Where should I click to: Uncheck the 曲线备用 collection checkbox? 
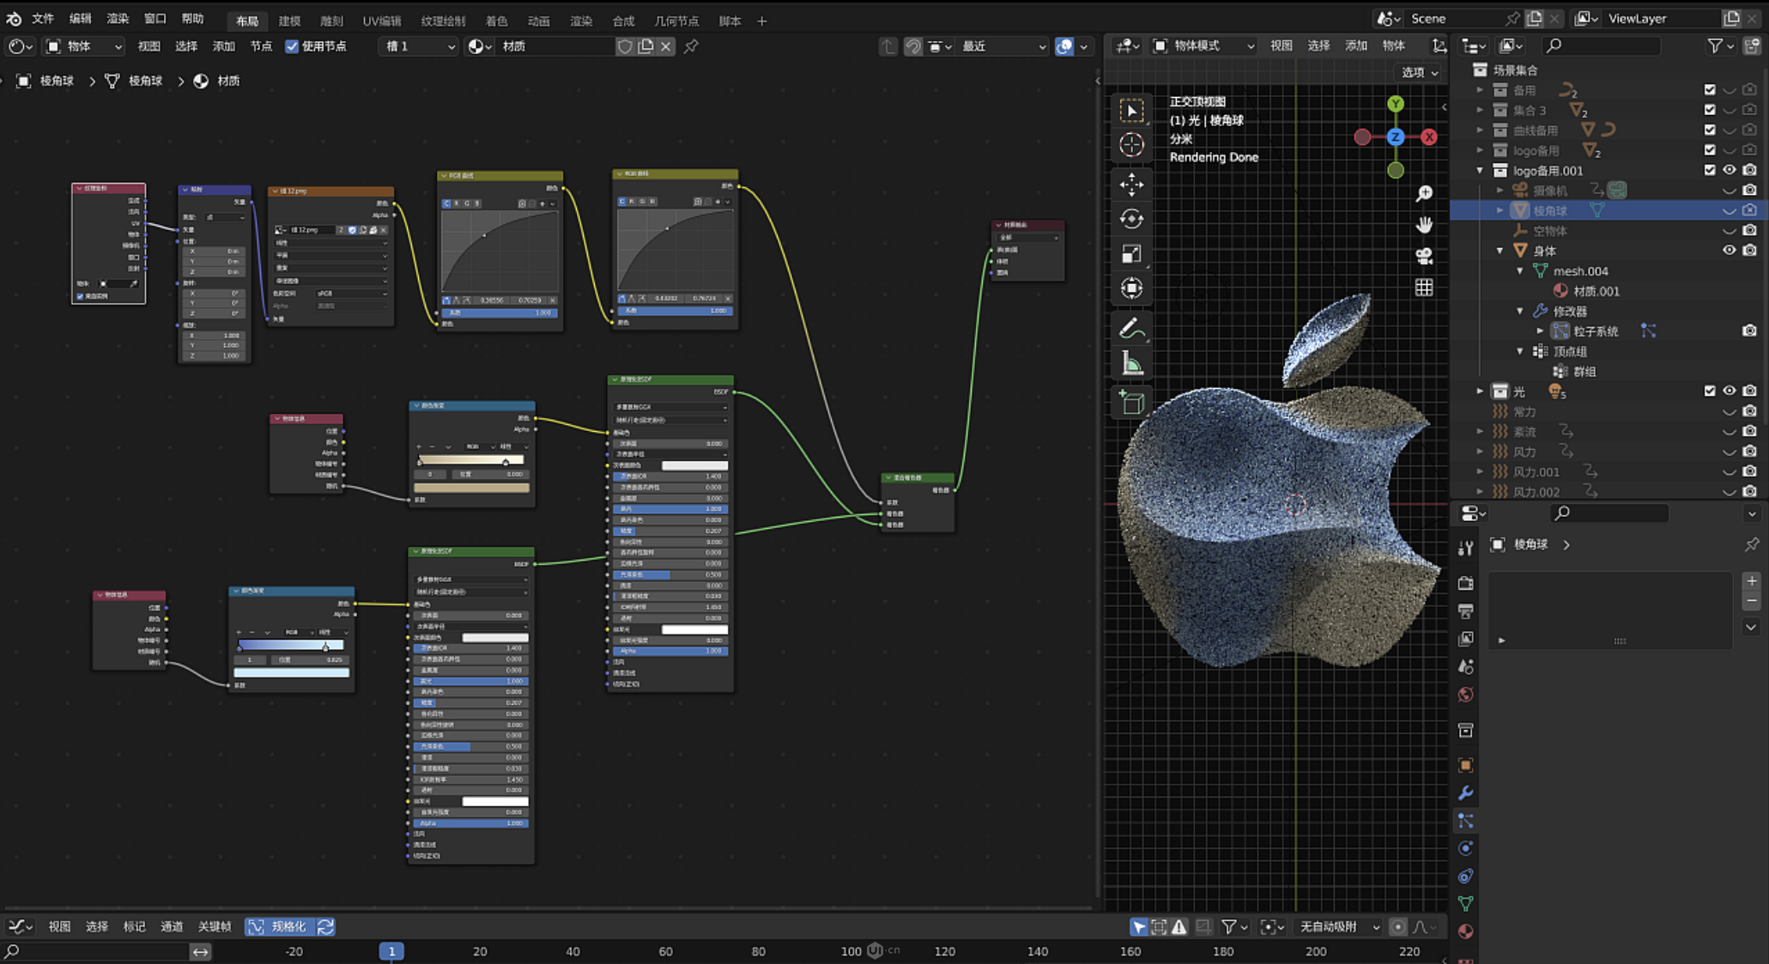(1709, 130)
